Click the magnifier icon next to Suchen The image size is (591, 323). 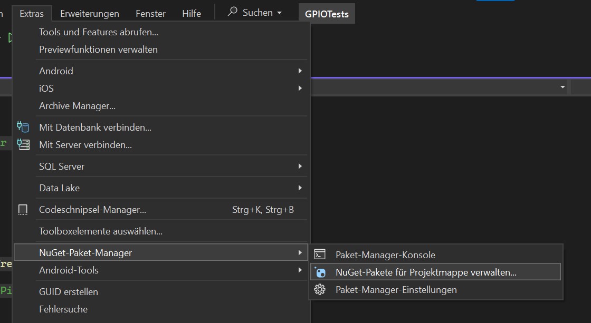click(x=232, y=12)
